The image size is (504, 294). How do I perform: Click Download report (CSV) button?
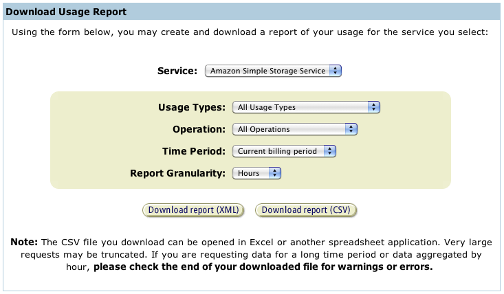[306, 210]
